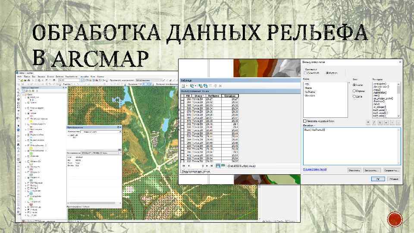414x233 pixels.
Task: Click Сохранить... button in Field Calculator
Action: (391, 170)
